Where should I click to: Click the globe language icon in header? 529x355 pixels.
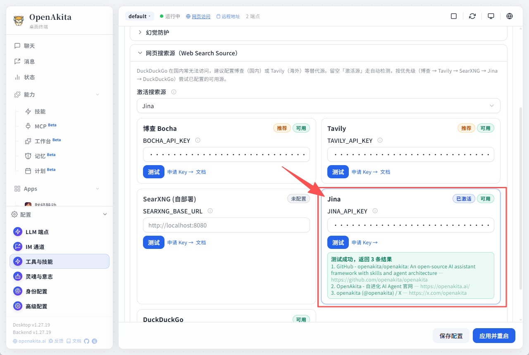(510, 16)
